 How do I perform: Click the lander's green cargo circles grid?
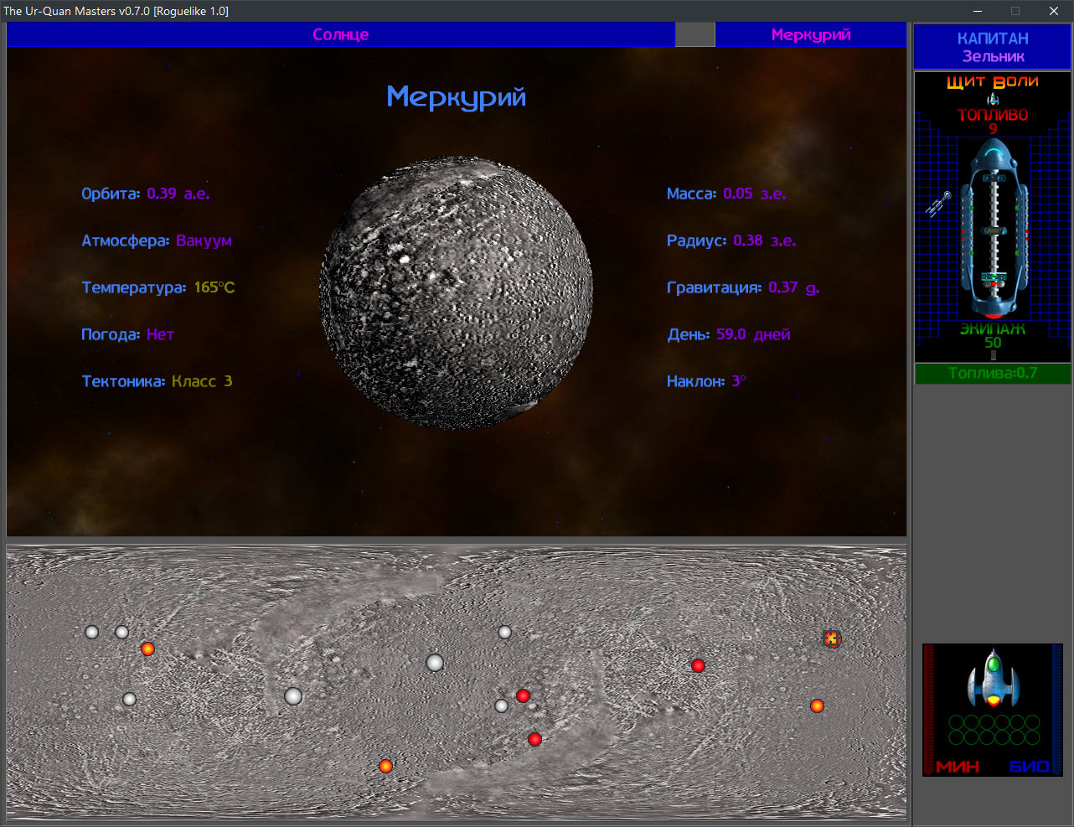[x=994, y=730]
